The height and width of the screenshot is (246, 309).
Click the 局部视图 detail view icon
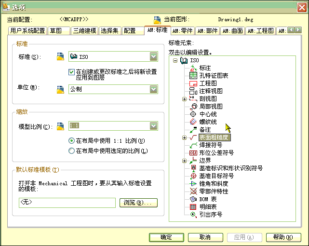tap(193, 107)
